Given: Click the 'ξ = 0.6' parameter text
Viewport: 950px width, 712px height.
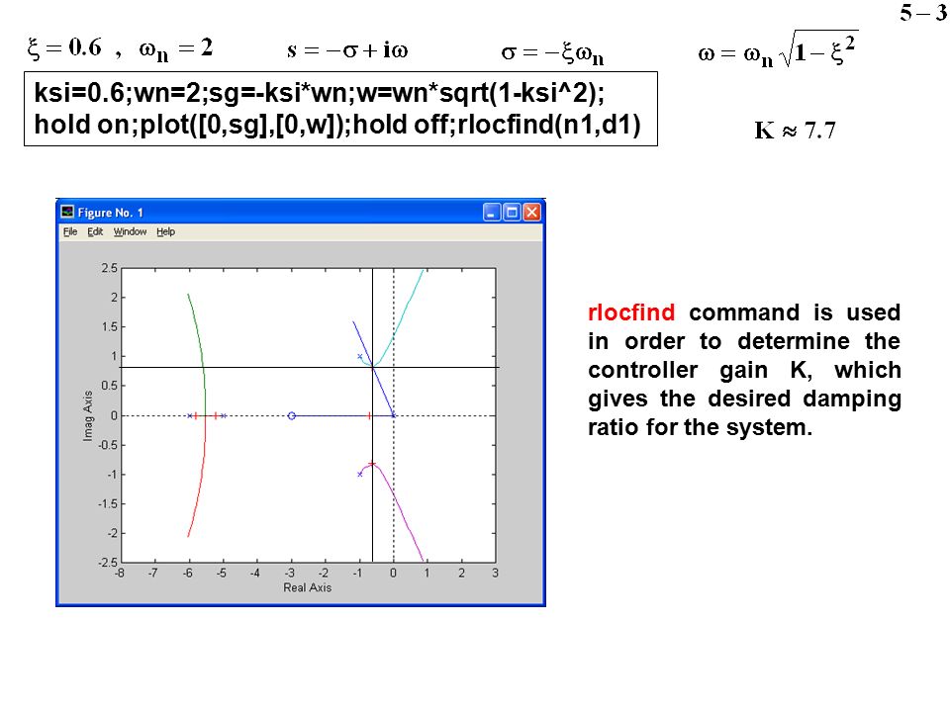Looking at the screenshot, I should coord(64,47).
